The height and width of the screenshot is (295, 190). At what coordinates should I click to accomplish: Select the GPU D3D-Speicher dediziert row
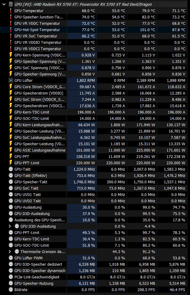[x=98, y=264]
